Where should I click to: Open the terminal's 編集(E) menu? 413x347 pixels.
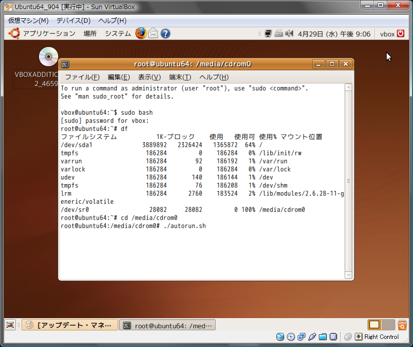[119, 77]
